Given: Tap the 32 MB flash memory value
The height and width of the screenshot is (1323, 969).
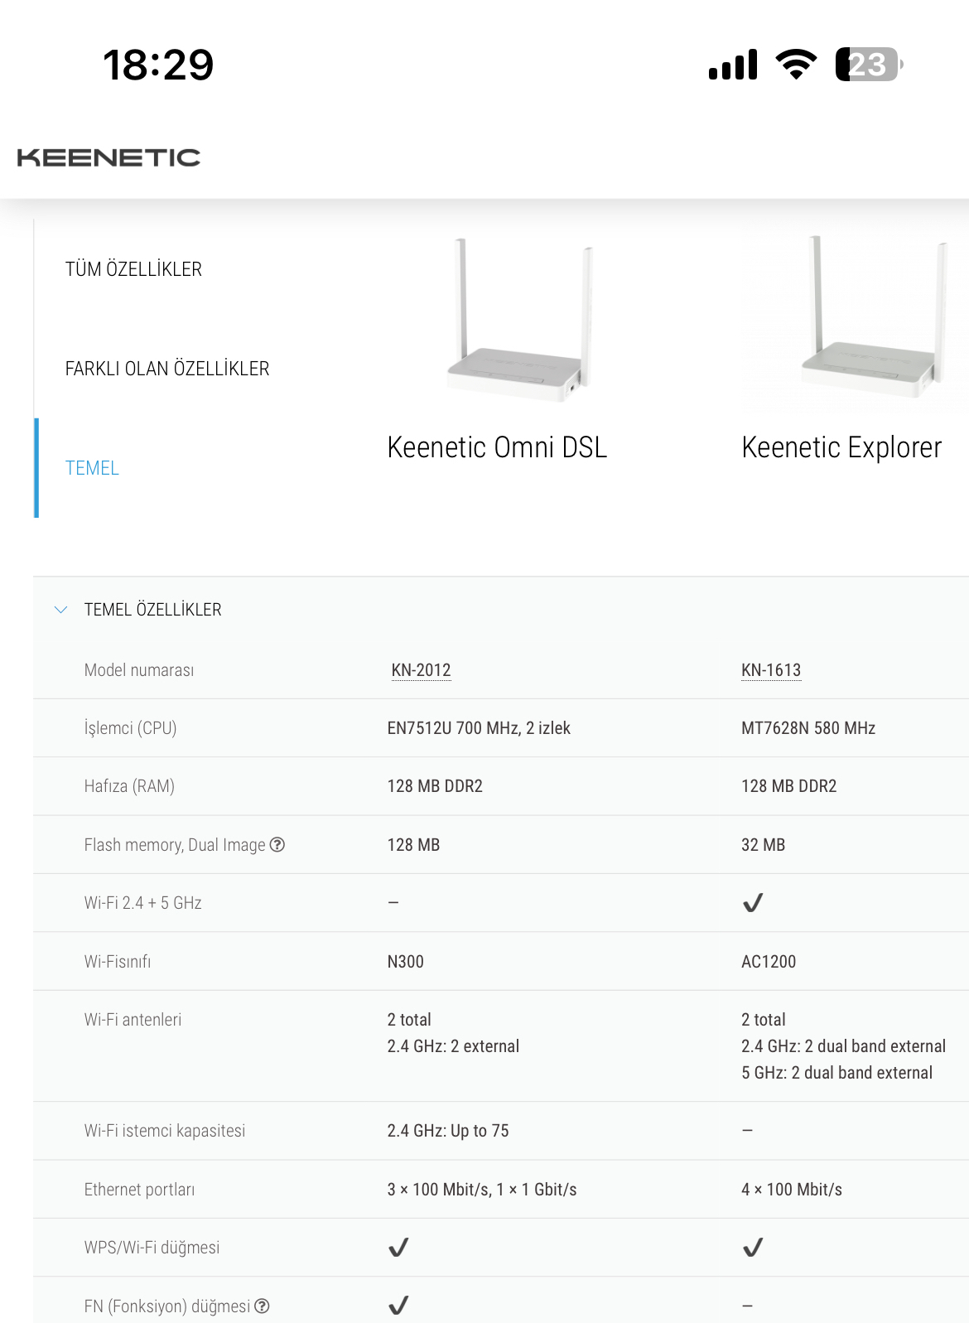Looking at the screenshot, I should point(763,845).
